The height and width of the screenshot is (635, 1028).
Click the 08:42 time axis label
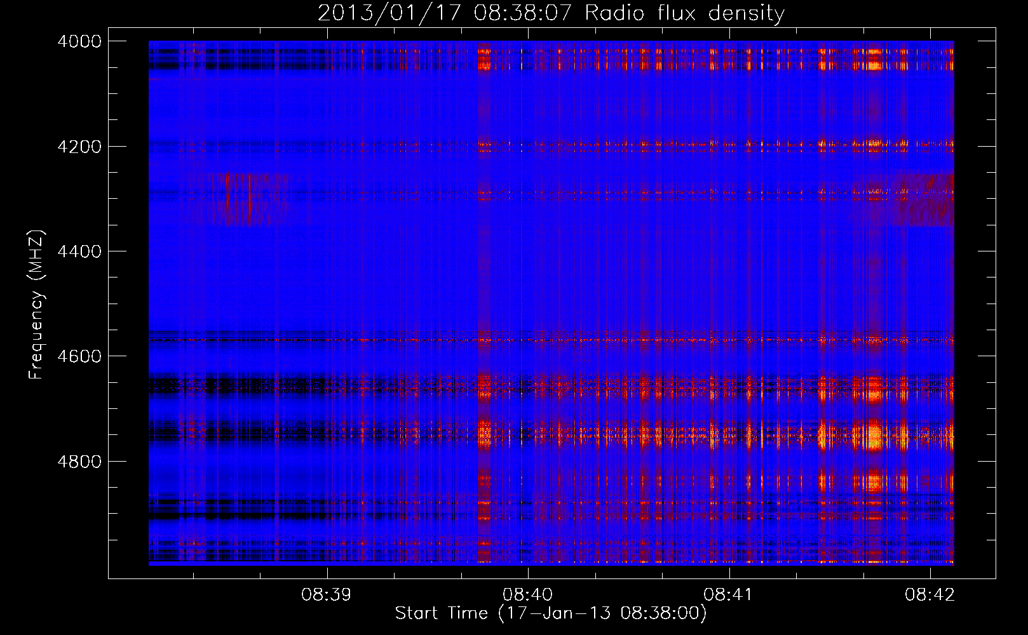930,595
